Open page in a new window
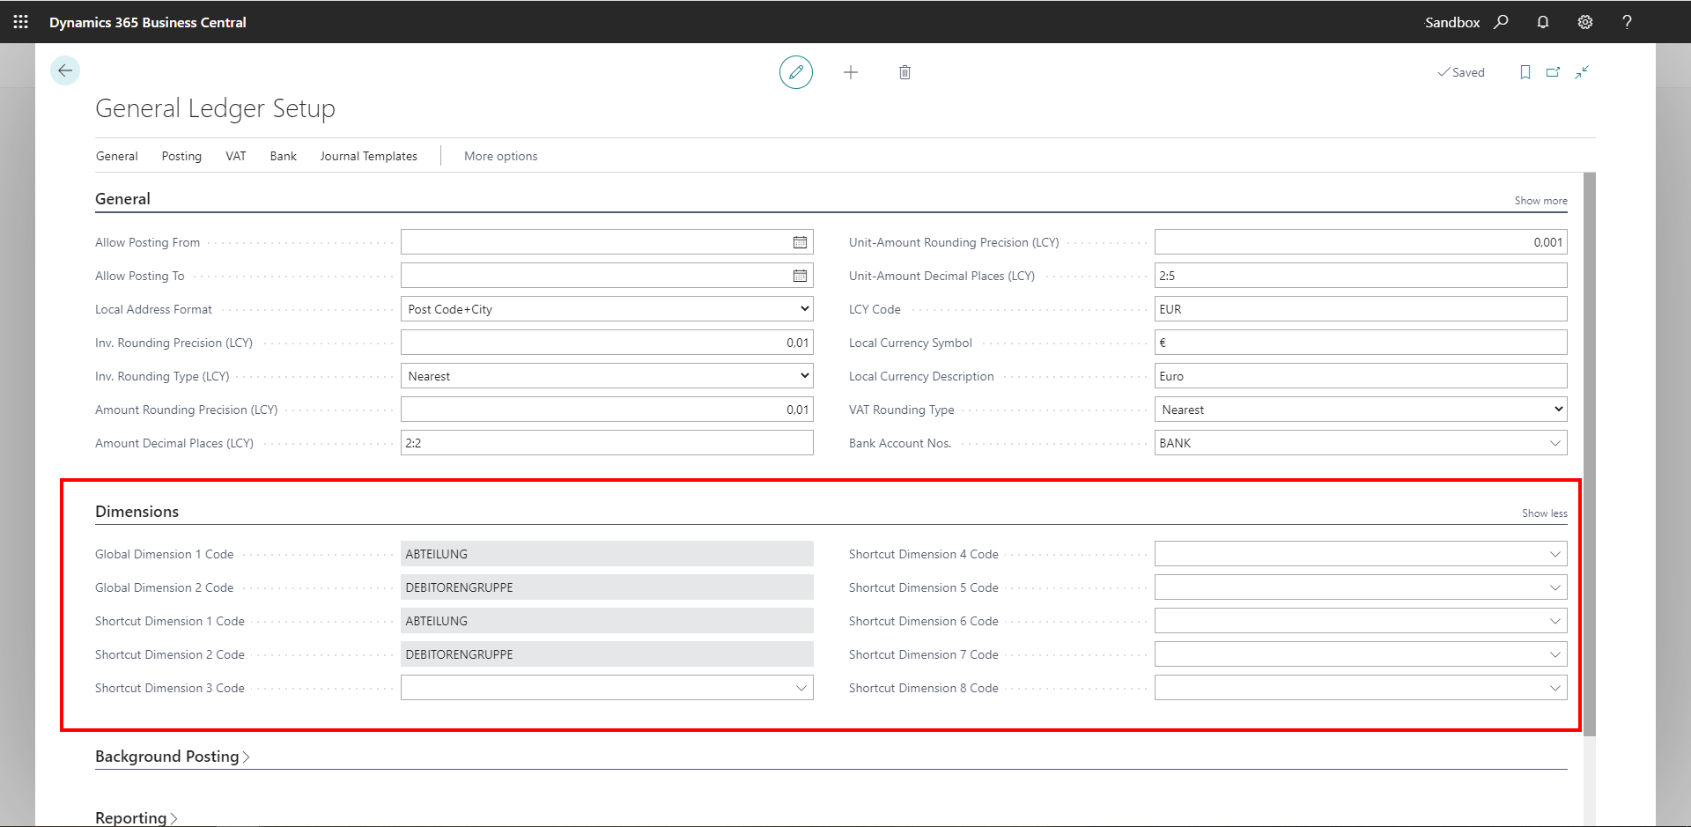1691x827 pixels. pos(1554,72)
